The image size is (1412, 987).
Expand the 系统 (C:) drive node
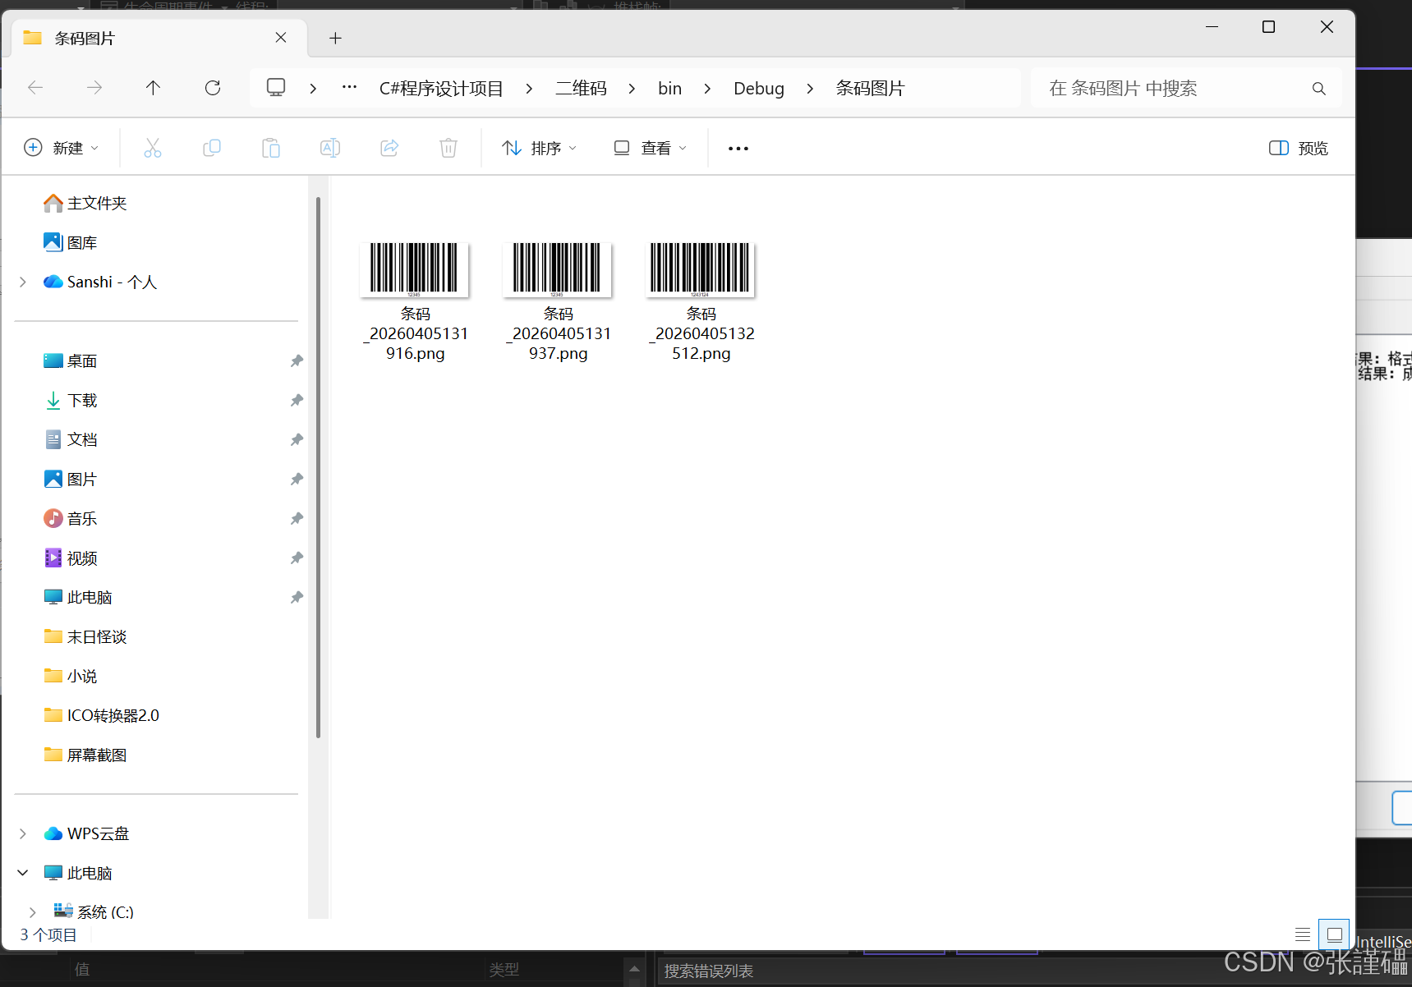click(33, 912)
